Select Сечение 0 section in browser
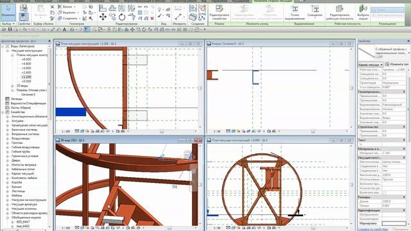The image size is (411, 231). [28, 94]
